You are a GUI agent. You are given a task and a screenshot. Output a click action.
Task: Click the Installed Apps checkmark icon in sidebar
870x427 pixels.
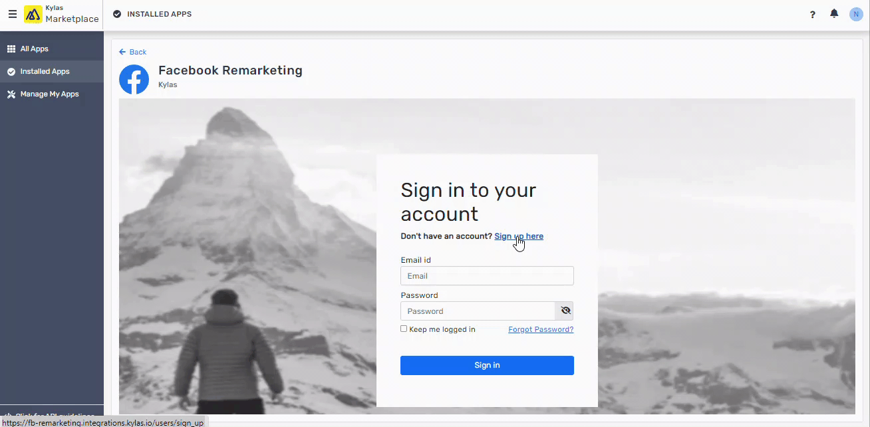[11, 71]
